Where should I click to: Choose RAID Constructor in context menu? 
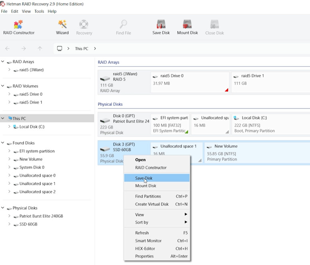tap(157, 168)
